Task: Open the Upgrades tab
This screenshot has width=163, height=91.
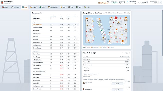Action: coord(15,7)
